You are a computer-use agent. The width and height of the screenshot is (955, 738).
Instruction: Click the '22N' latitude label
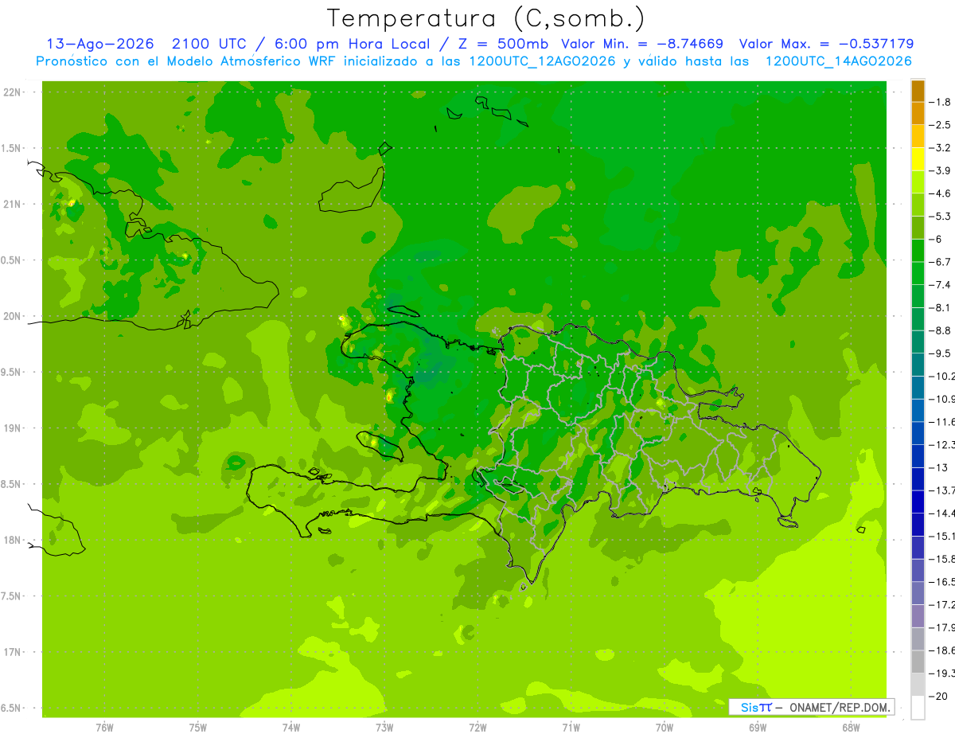pyautogui.click(x=14, y=92)
